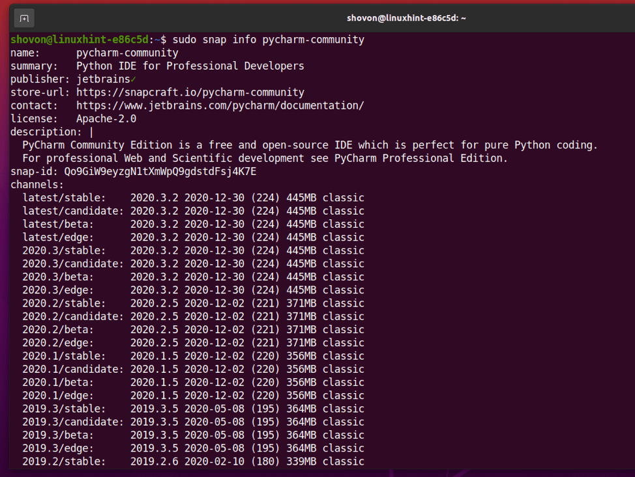The height and width of the screenshot is (477, 635).
Task: Click the revision number (224) text
Action: [x=265, y=197]
